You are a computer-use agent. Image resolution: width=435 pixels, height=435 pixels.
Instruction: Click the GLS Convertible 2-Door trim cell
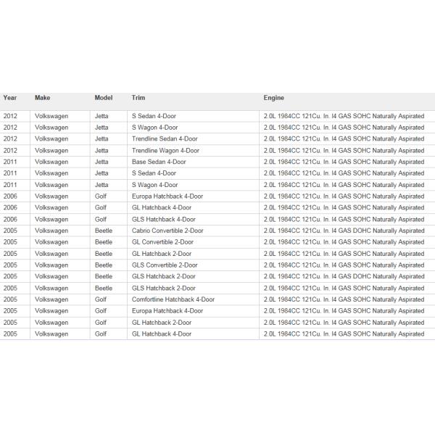[x=165, y=265]
